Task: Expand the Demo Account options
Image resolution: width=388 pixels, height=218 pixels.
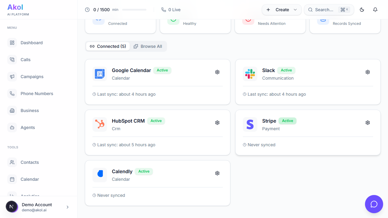Action: [67, 207]
